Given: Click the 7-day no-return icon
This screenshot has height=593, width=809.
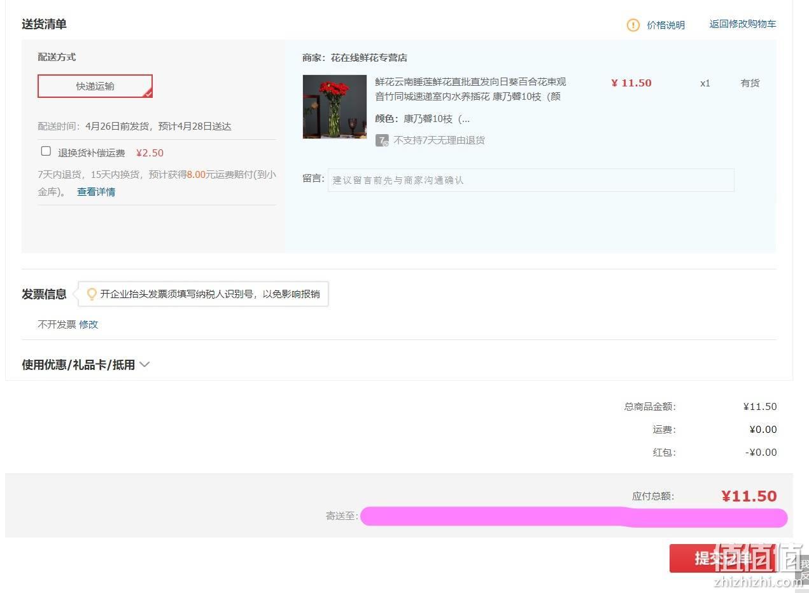Looking at the screenshot, I should [x=382, y=140].
